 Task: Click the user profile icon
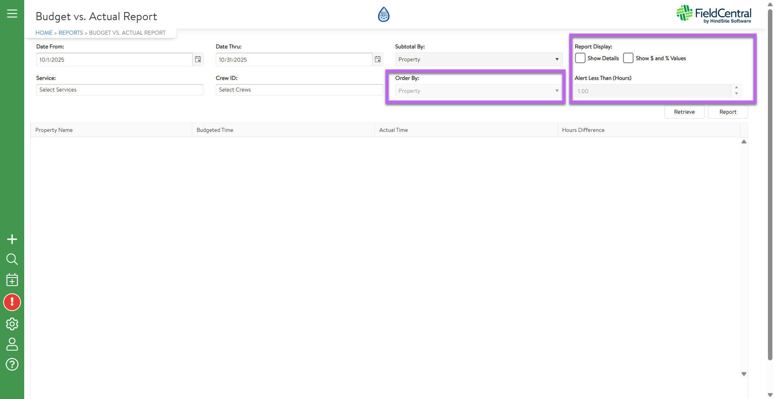point(12,344)
